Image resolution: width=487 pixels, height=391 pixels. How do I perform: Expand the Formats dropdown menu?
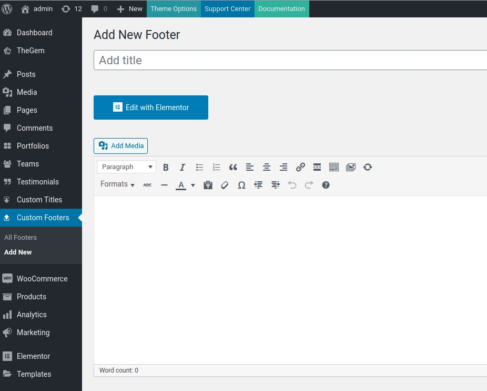click(x=117, y=184)
